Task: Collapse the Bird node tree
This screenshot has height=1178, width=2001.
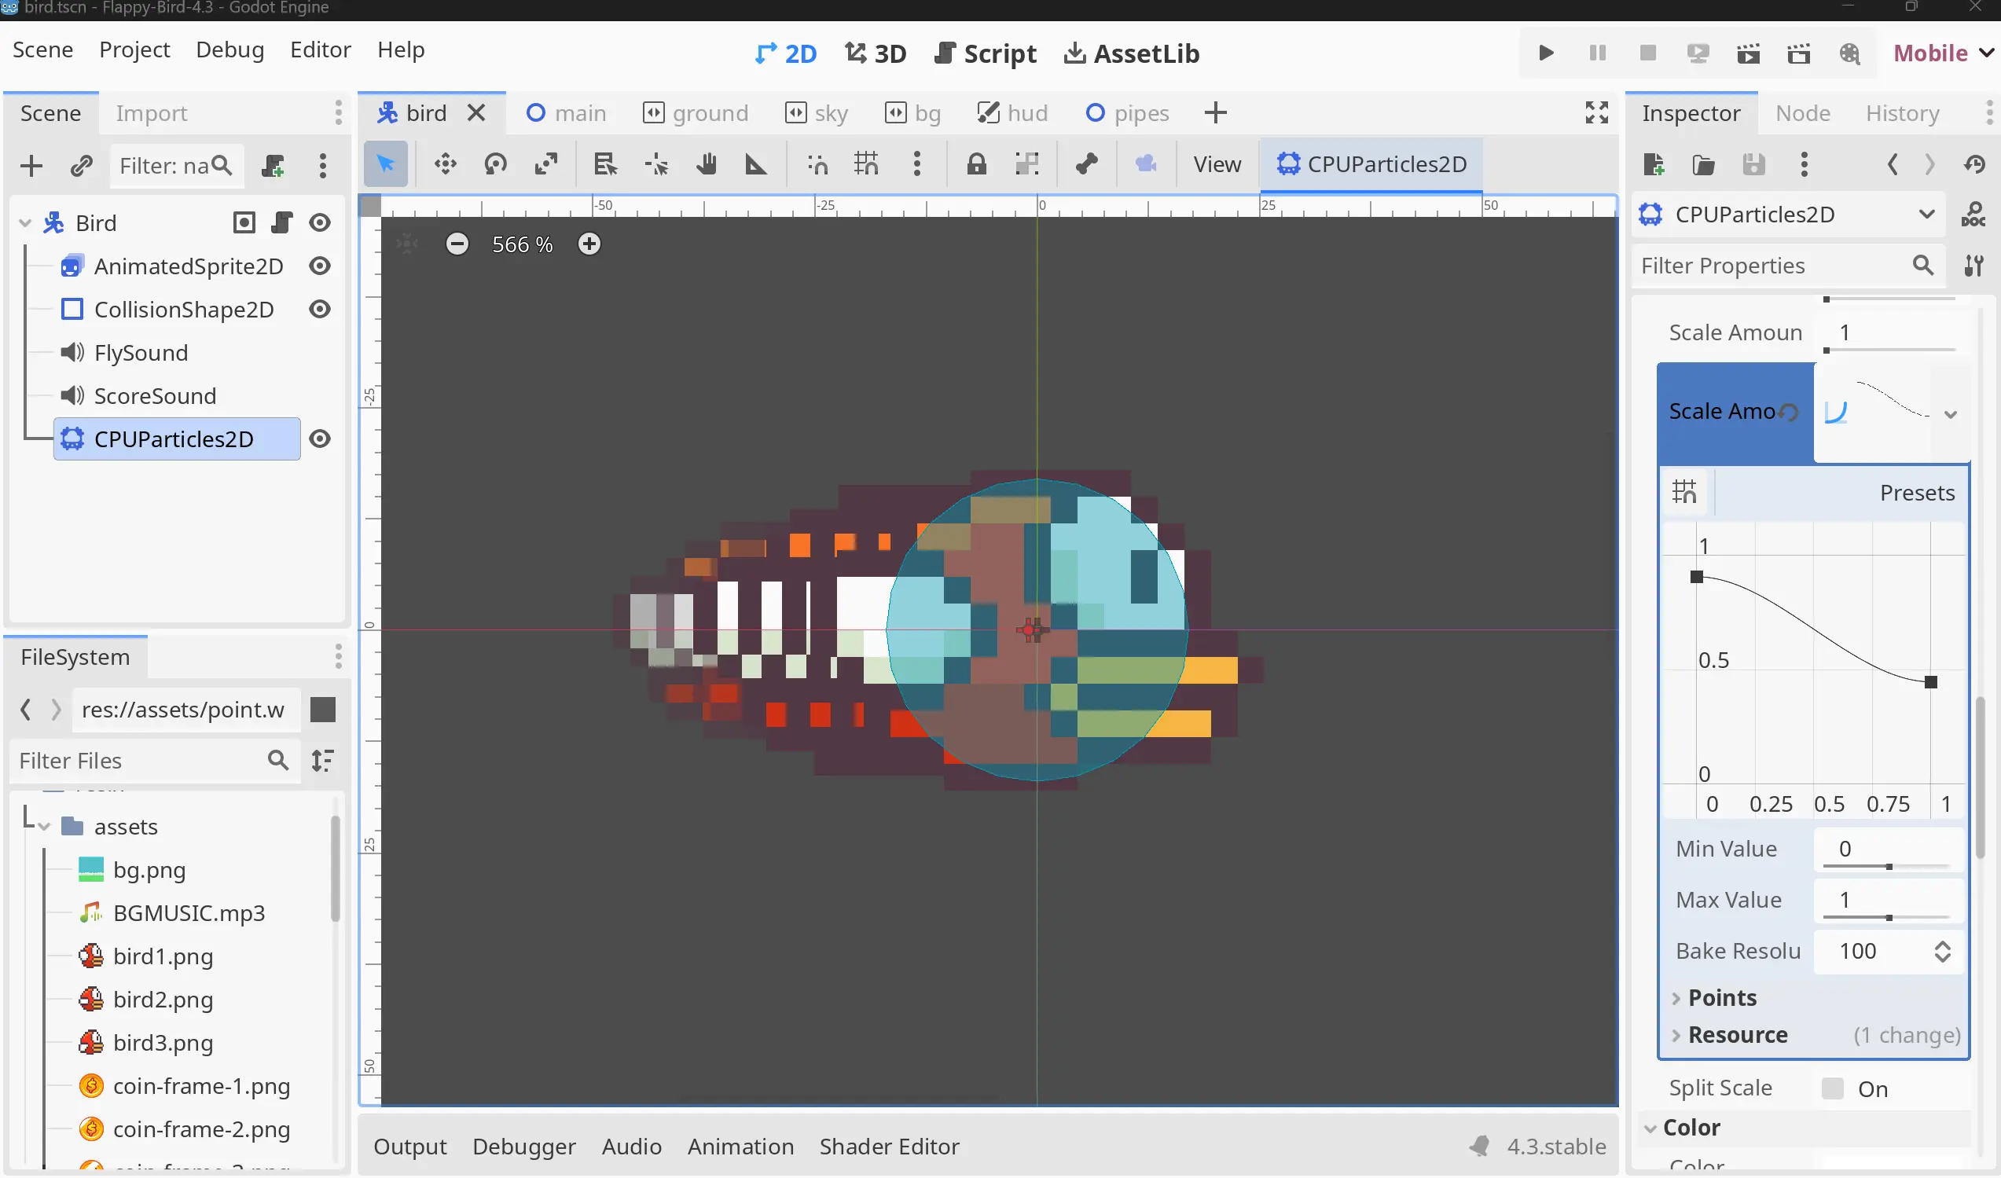Action: pos(25,223)
